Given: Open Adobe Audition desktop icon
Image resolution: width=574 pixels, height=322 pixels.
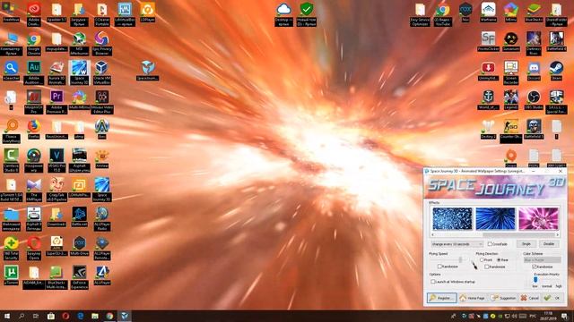Looking at the screenshot, I should tap(34, 72).
